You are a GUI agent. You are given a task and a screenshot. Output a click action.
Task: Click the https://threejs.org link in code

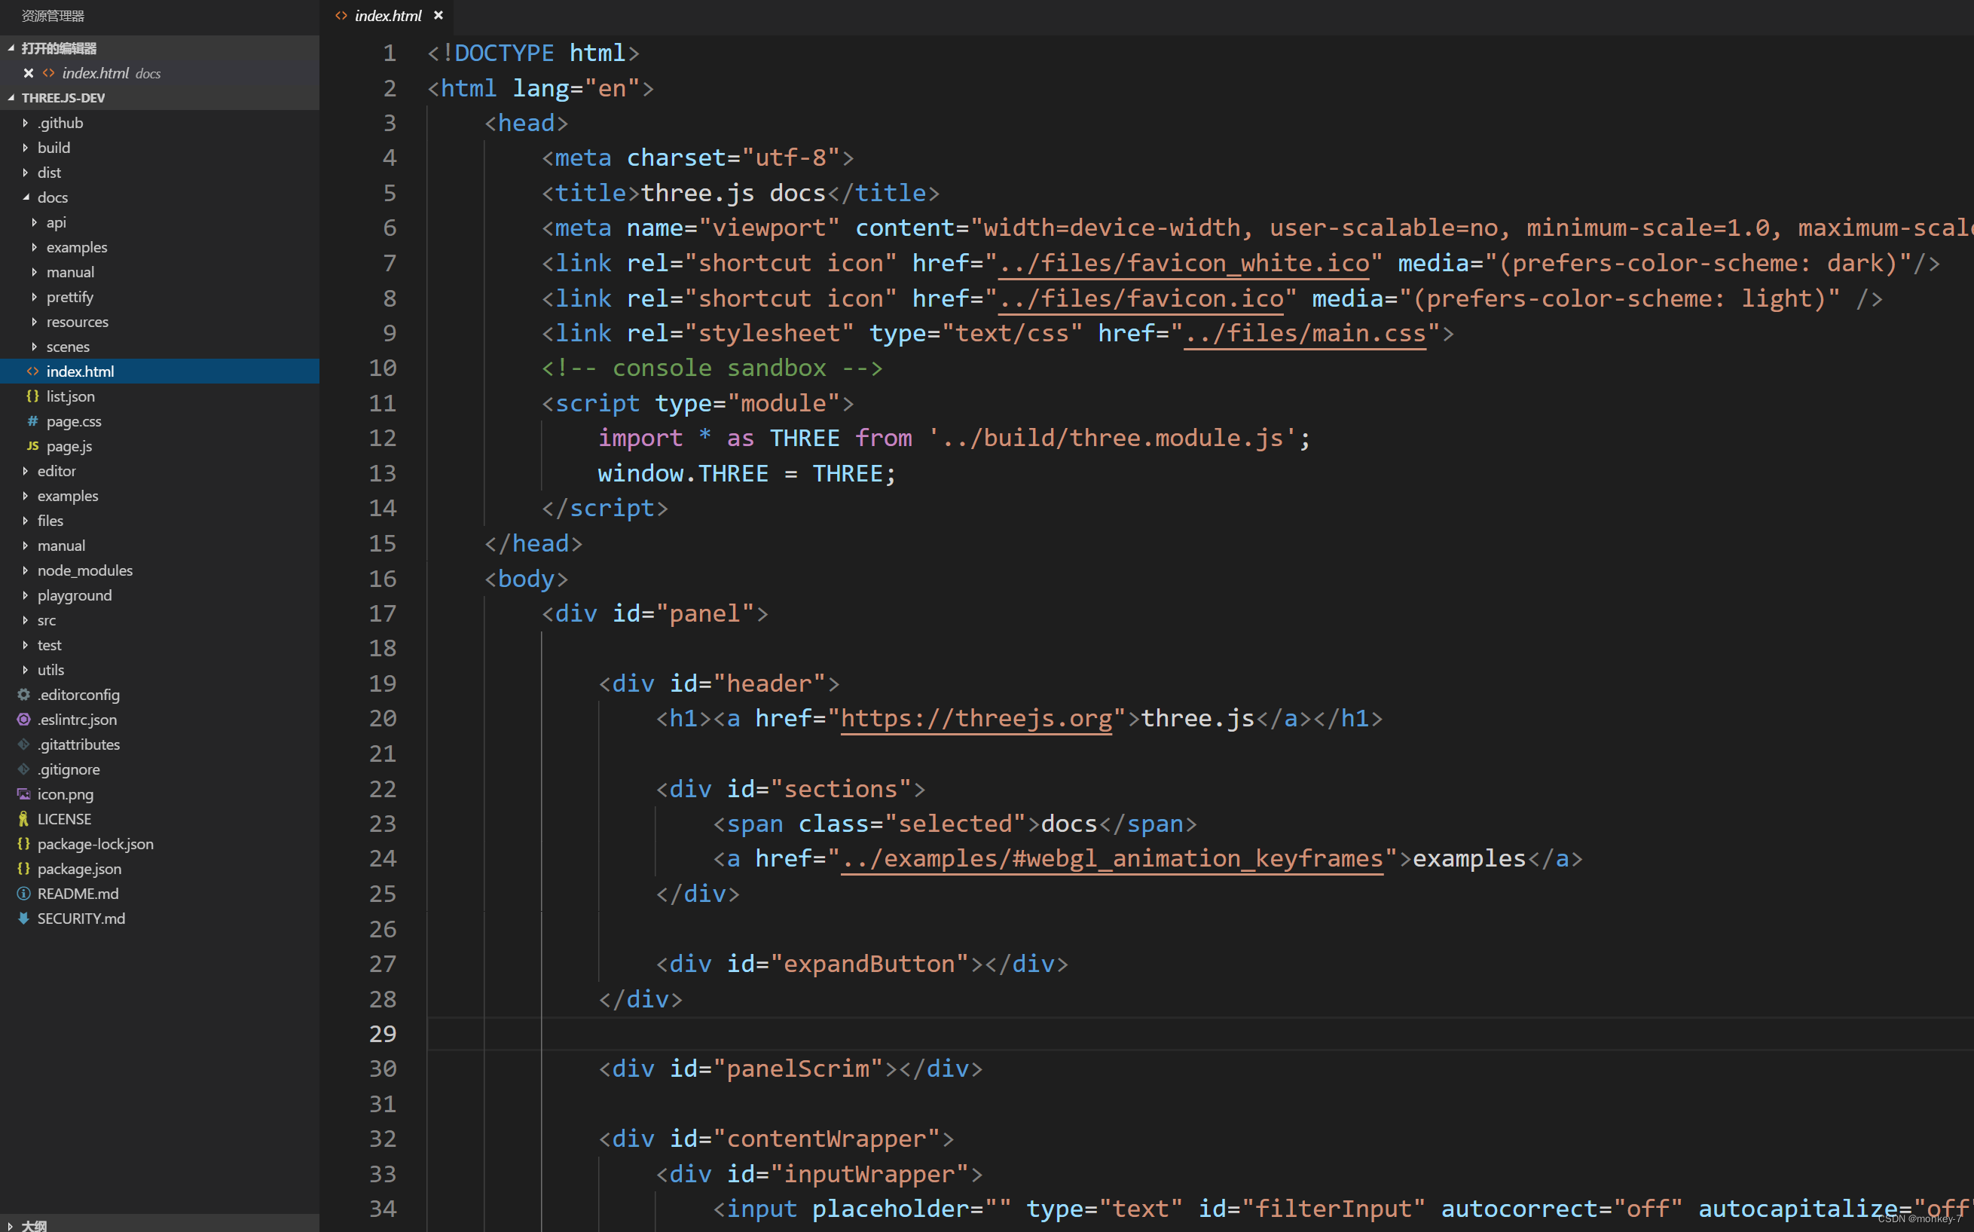click(976, 719)
